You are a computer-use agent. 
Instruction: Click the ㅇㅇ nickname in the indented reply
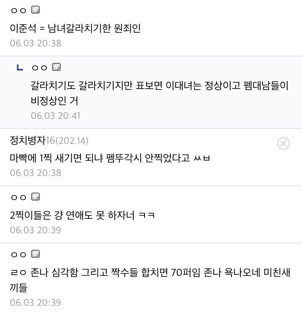39,68
